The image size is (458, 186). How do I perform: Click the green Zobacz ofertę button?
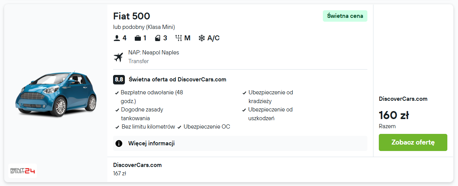click(413, 142)
